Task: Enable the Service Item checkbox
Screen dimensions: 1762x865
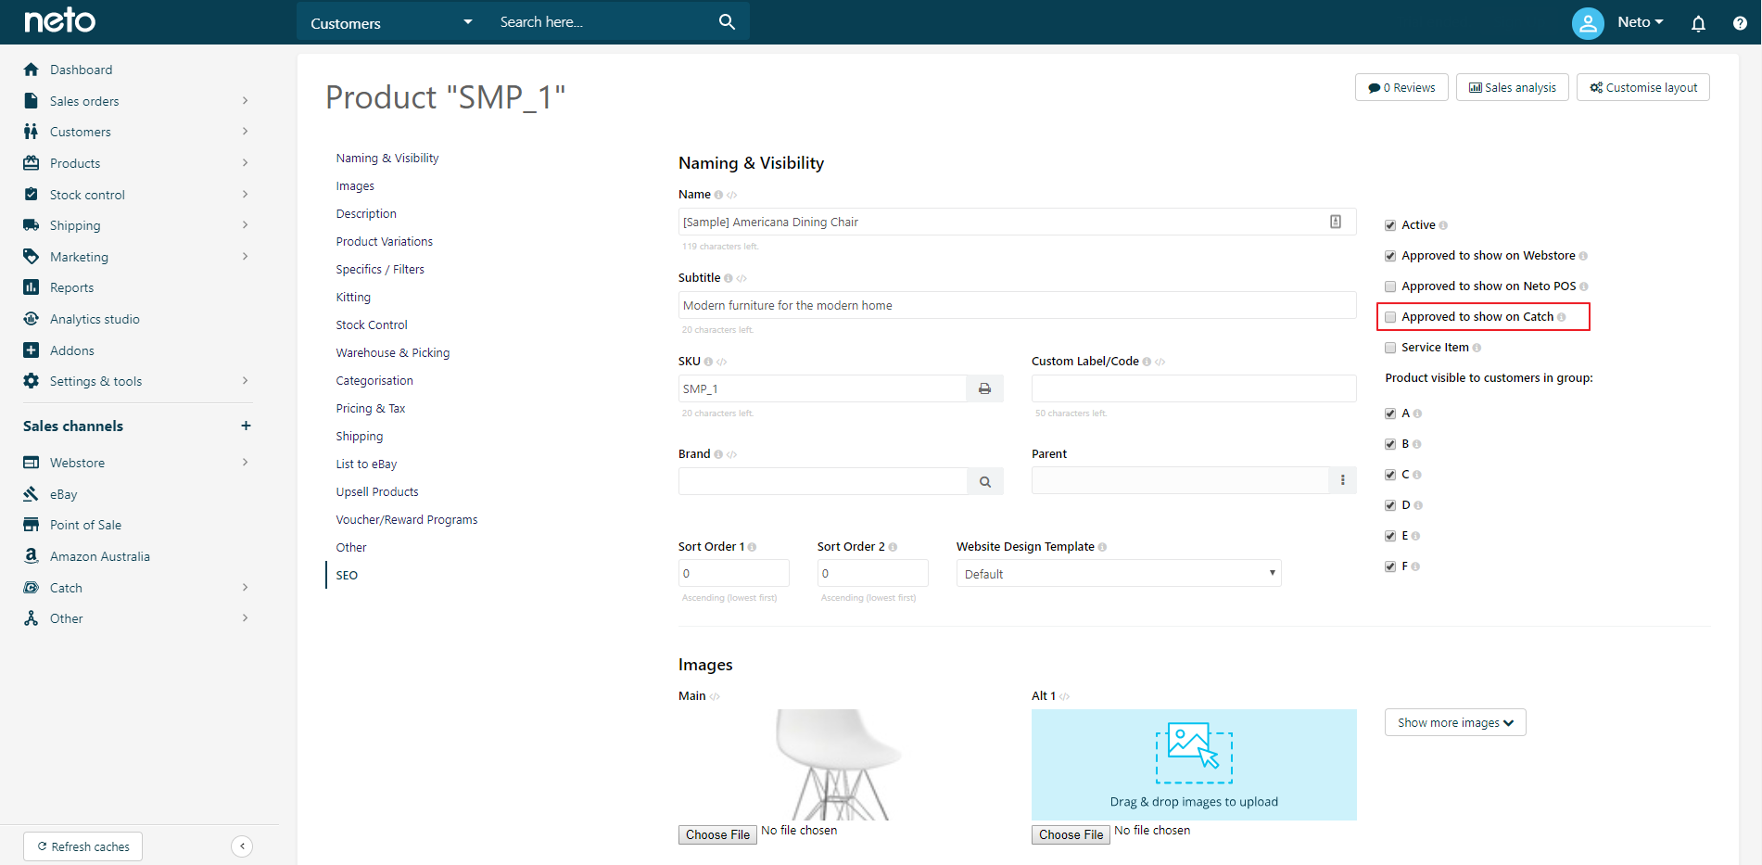Action: click(x=1390, y=348)
